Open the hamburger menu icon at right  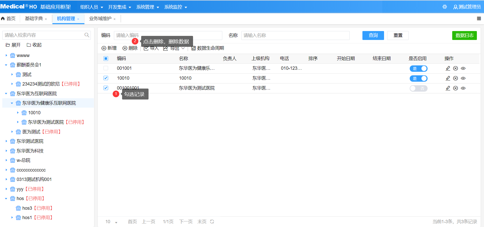click(x=479, y=19)
